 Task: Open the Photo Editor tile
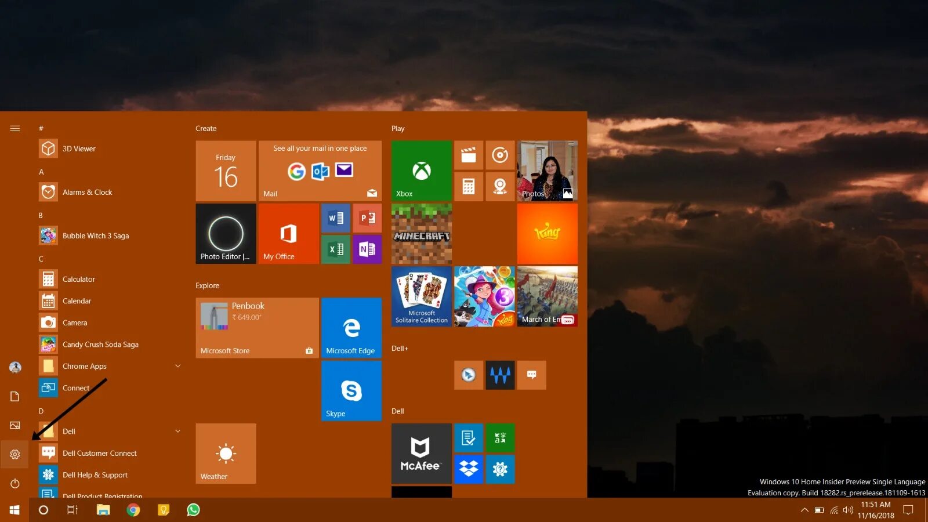coord(226,234)
